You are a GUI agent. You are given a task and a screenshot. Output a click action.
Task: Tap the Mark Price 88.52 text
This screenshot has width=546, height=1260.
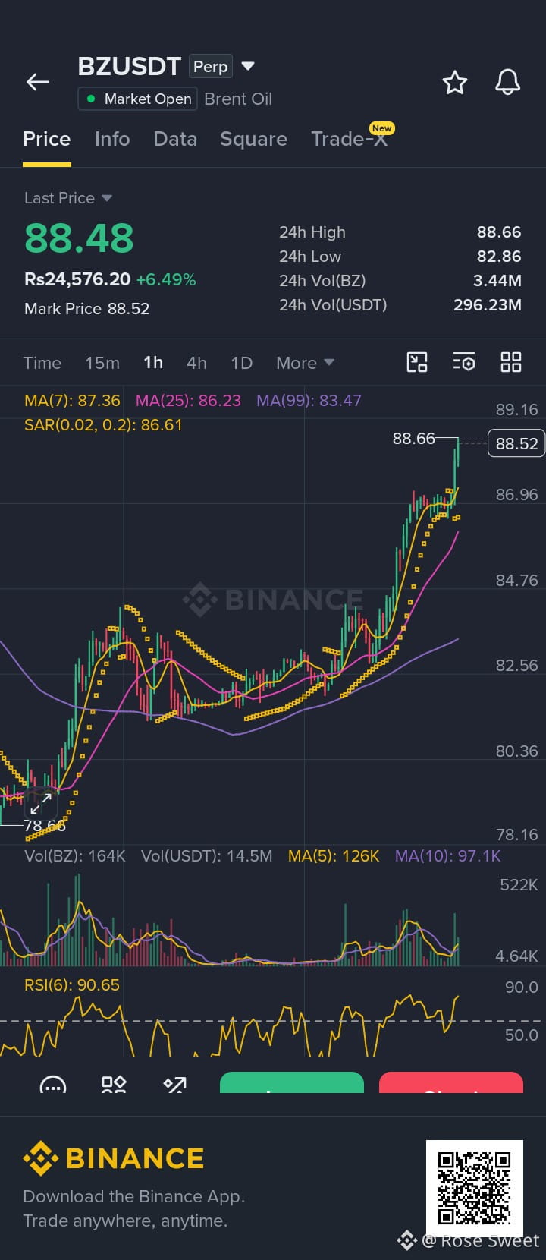(87, 309)
